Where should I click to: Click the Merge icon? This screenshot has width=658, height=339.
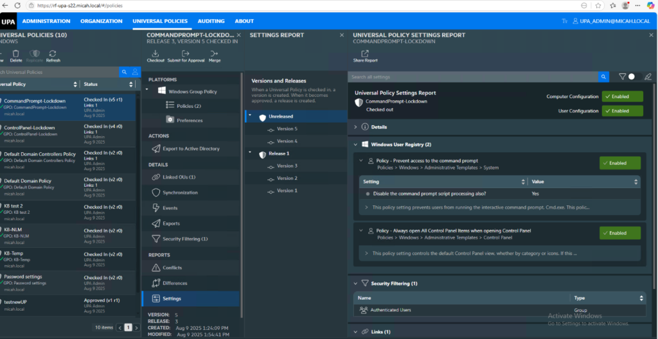pyautogui.click(x=214, y=53)
